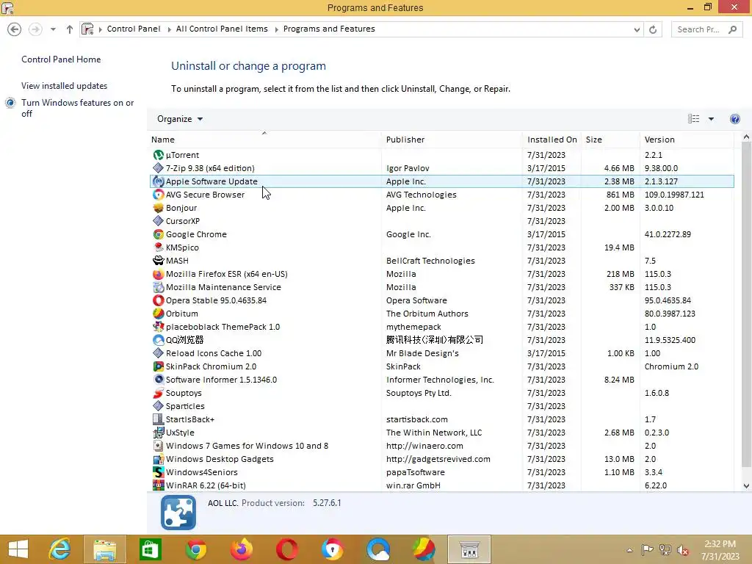Expand the view options dropdown arrow
Image resolution: width=752 pixels, height=564 pixels.
click(x=711, y=119)
